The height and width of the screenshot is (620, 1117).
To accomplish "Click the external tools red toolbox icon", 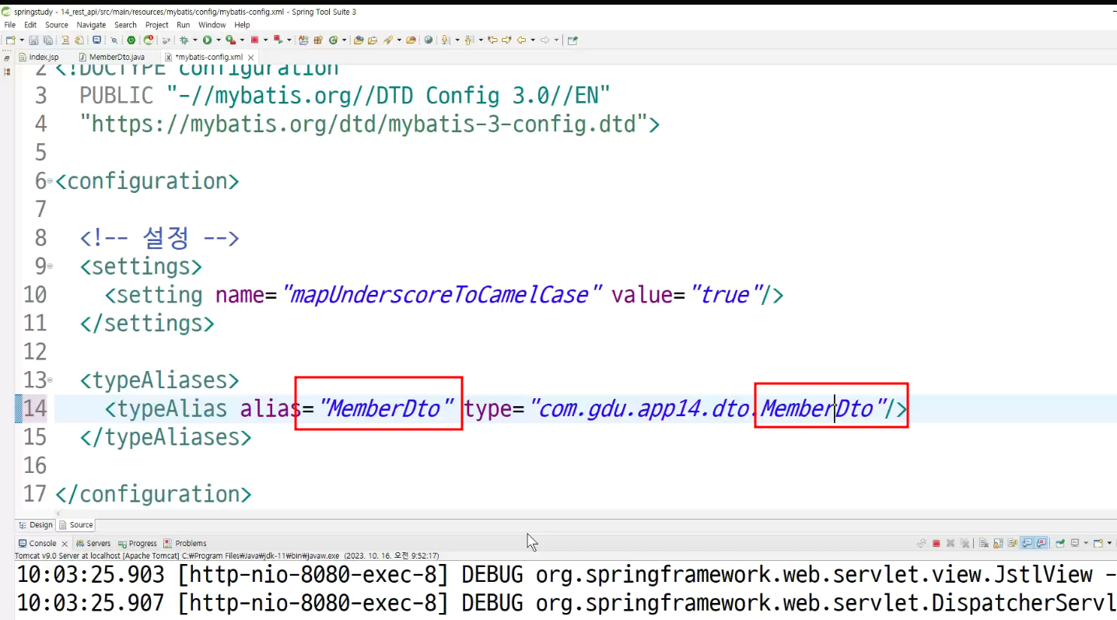I will [231, 40].
